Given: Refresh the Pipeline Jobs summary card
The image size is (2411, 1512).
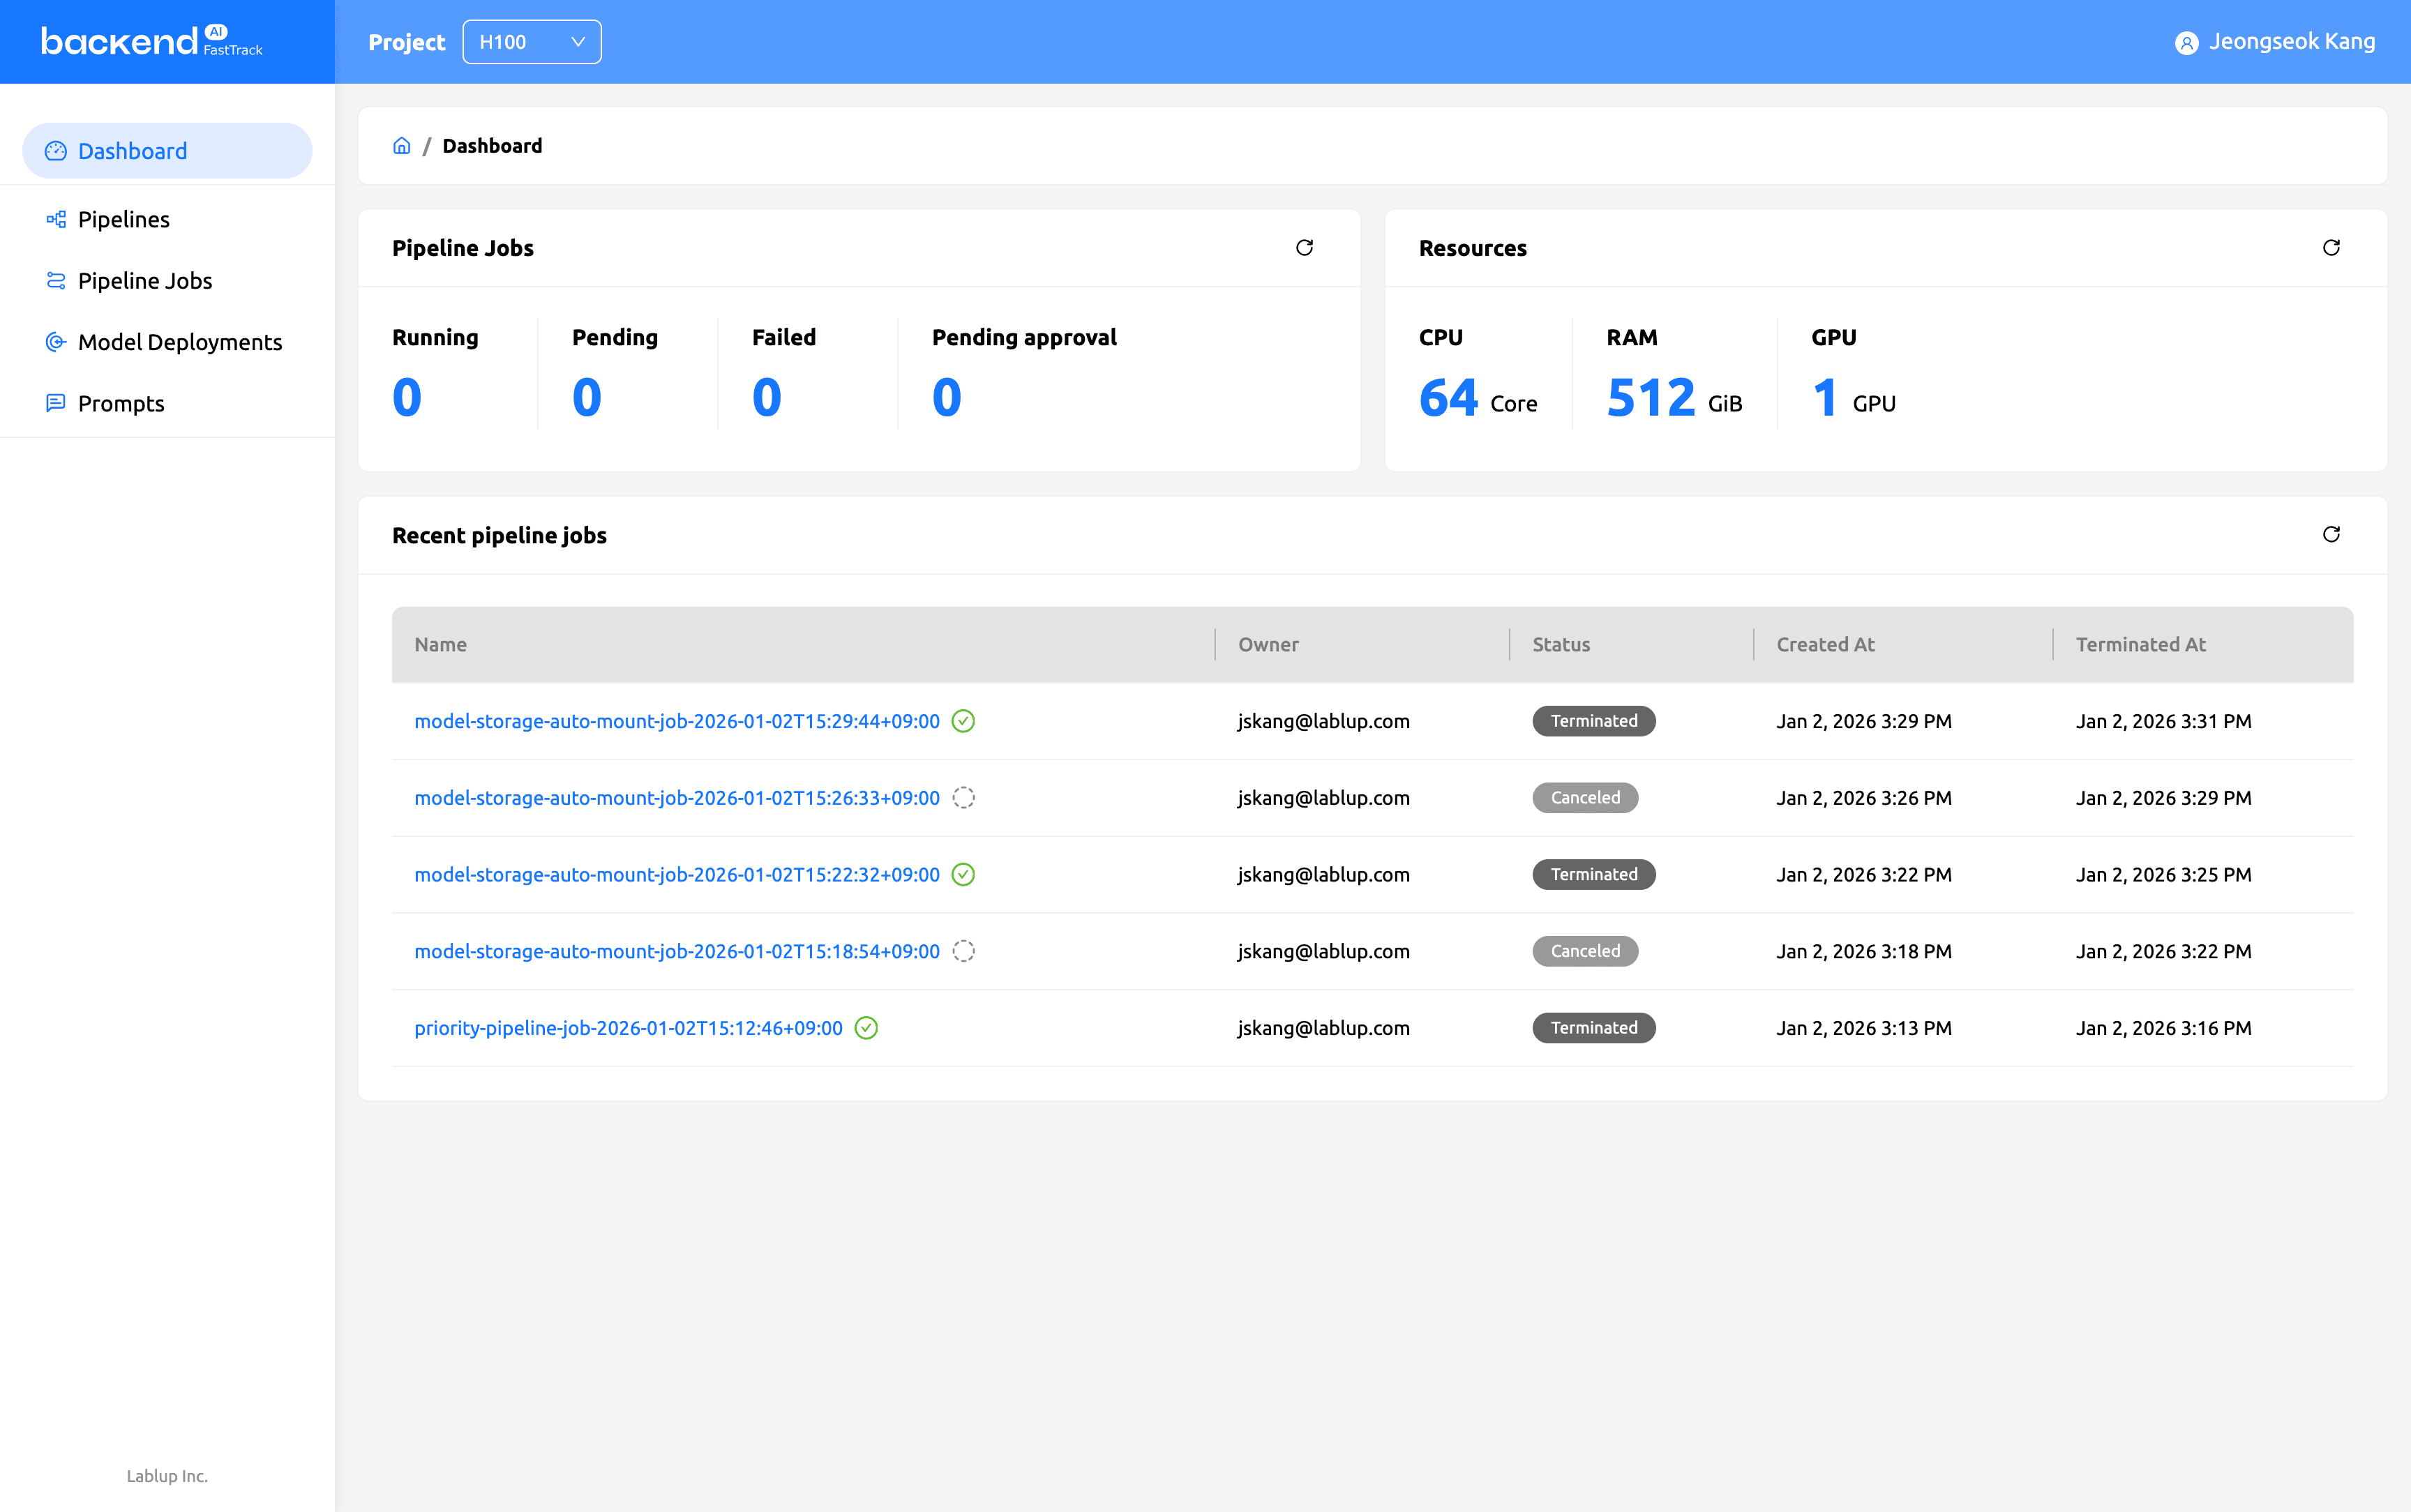Looking at the screenshot, I should [x=1305, y=247].
